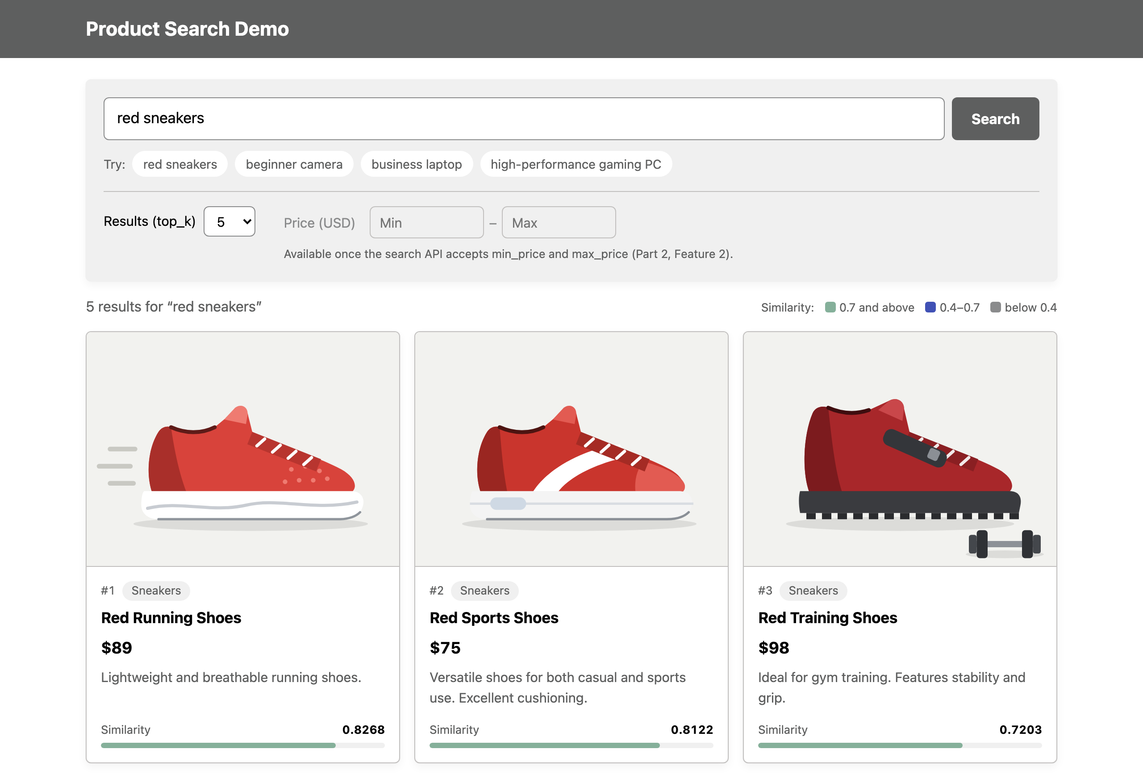
Task: Click the Ideal for gym training description
Action: (x=892, y=687)
